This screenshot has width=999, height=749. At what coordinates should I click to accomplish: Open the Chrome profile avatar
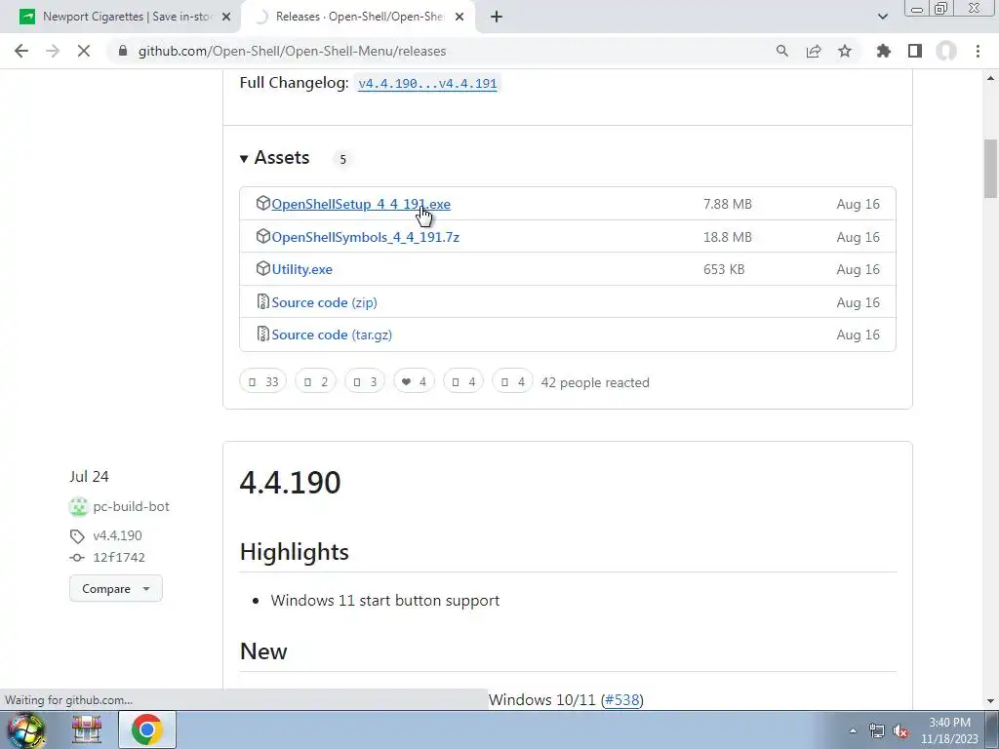pos(946,51)
